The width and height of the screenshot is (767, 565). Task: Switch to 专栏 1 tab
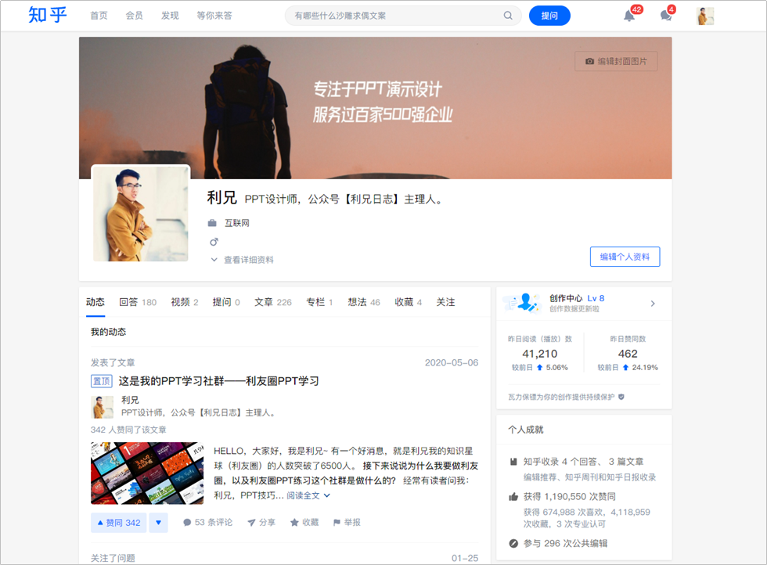click(319, 302)
